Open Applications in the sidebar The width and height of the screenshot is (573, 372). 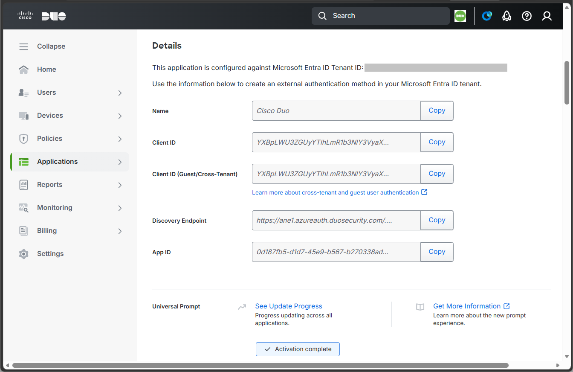pyautogui.click(x=69, y=162)
